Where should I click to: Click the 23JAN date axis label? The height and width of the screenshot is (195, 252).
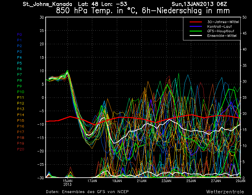point(166,181)
